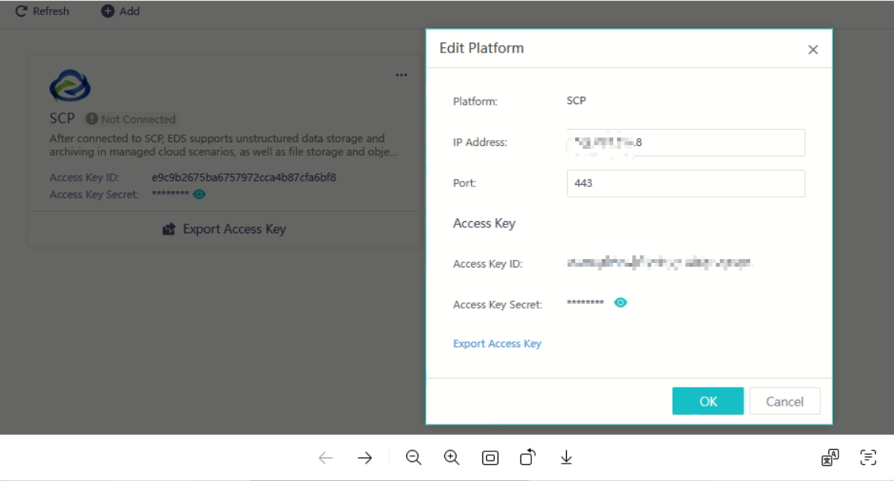Viewport: 894px width, 481px height.
Task: Cancel the Edit Platform dialog
Action: coord(784,401)
